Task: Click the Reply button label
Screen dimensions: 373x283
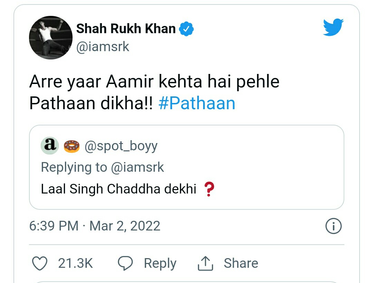Action: pos(160,264)
